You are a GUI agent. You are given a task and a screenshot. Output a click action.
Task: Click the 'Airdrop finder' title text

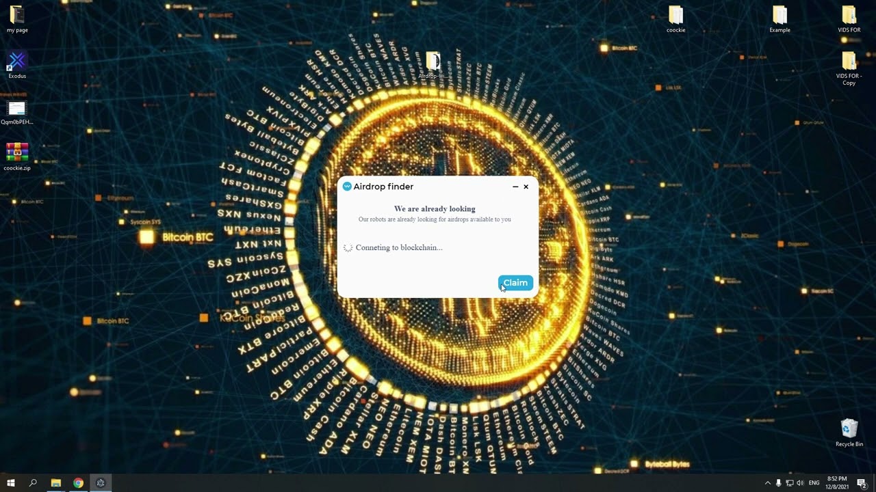383,187
